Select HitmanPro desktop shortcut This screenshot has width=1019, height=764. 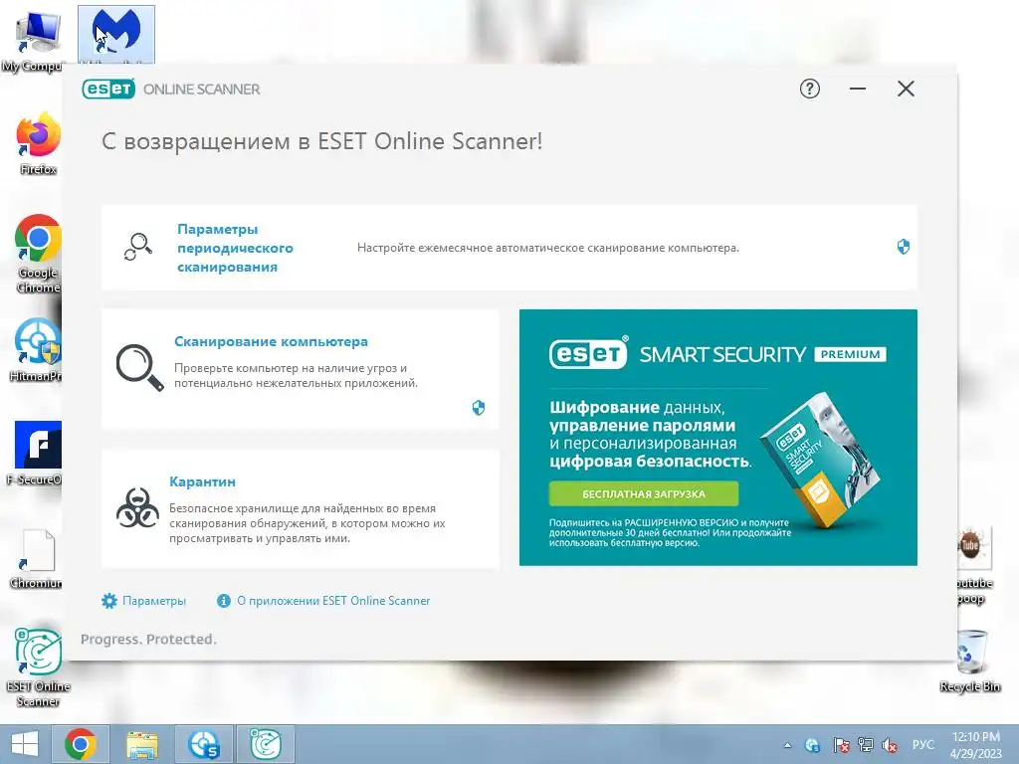(37, 350)
